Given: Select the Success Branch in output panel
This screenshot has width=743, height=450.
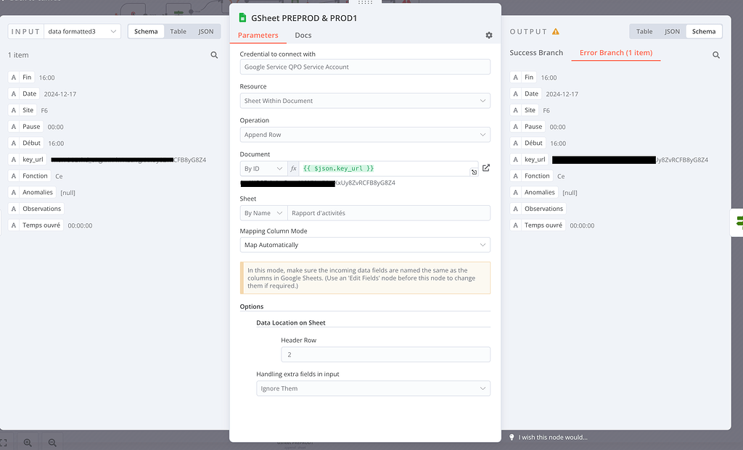Looking at the screenshot, I should tap(538, 52).
